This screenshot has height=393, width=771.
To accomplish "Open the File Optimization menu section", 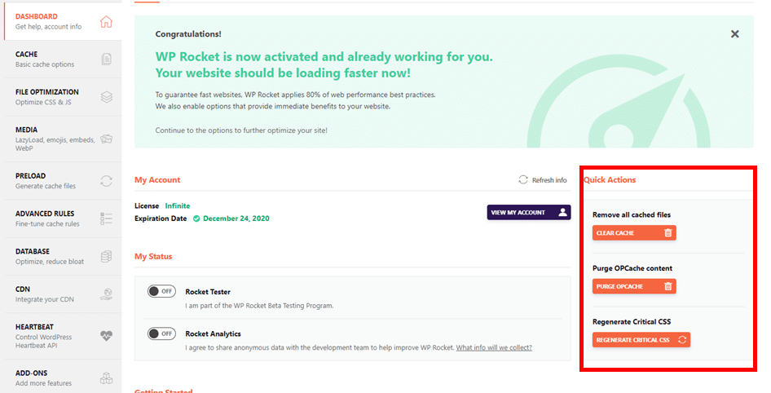I will [x=49, y=97].
